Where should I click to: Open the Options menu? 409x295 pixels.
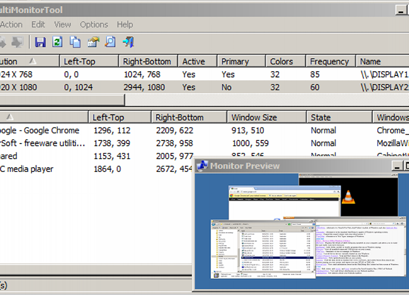[94, 25]
